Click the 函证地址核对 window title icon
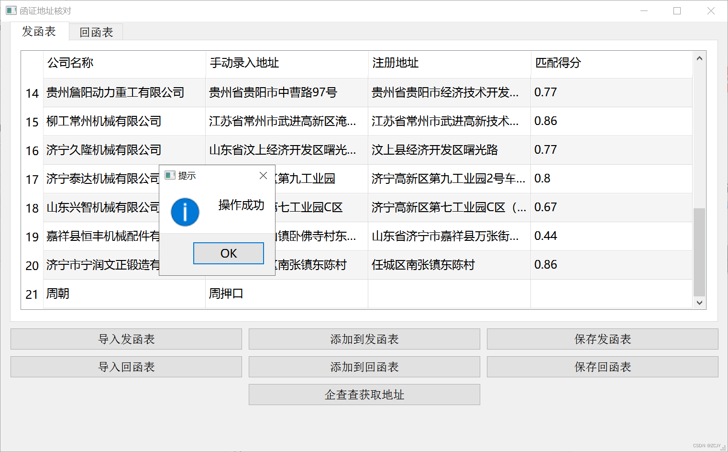The height and width of the screenshot is (452, 728). pyautogui.click(x=11, y=11)
